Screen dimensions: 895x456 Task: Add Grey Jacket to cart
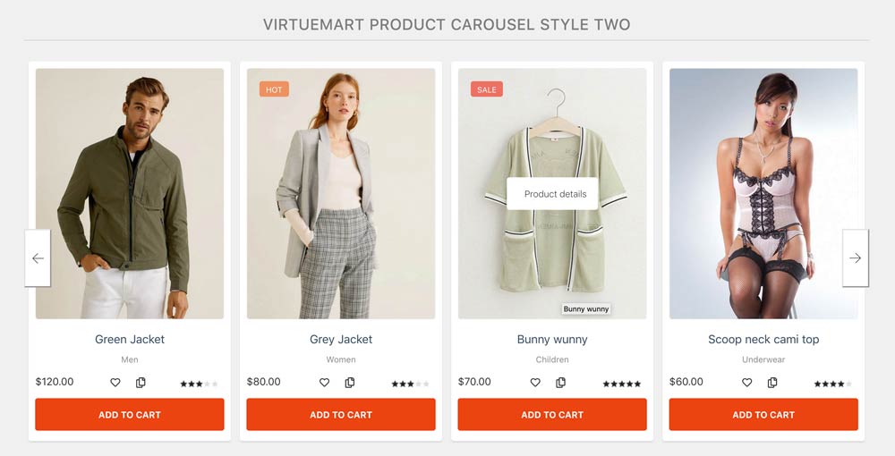click(341, 415)
